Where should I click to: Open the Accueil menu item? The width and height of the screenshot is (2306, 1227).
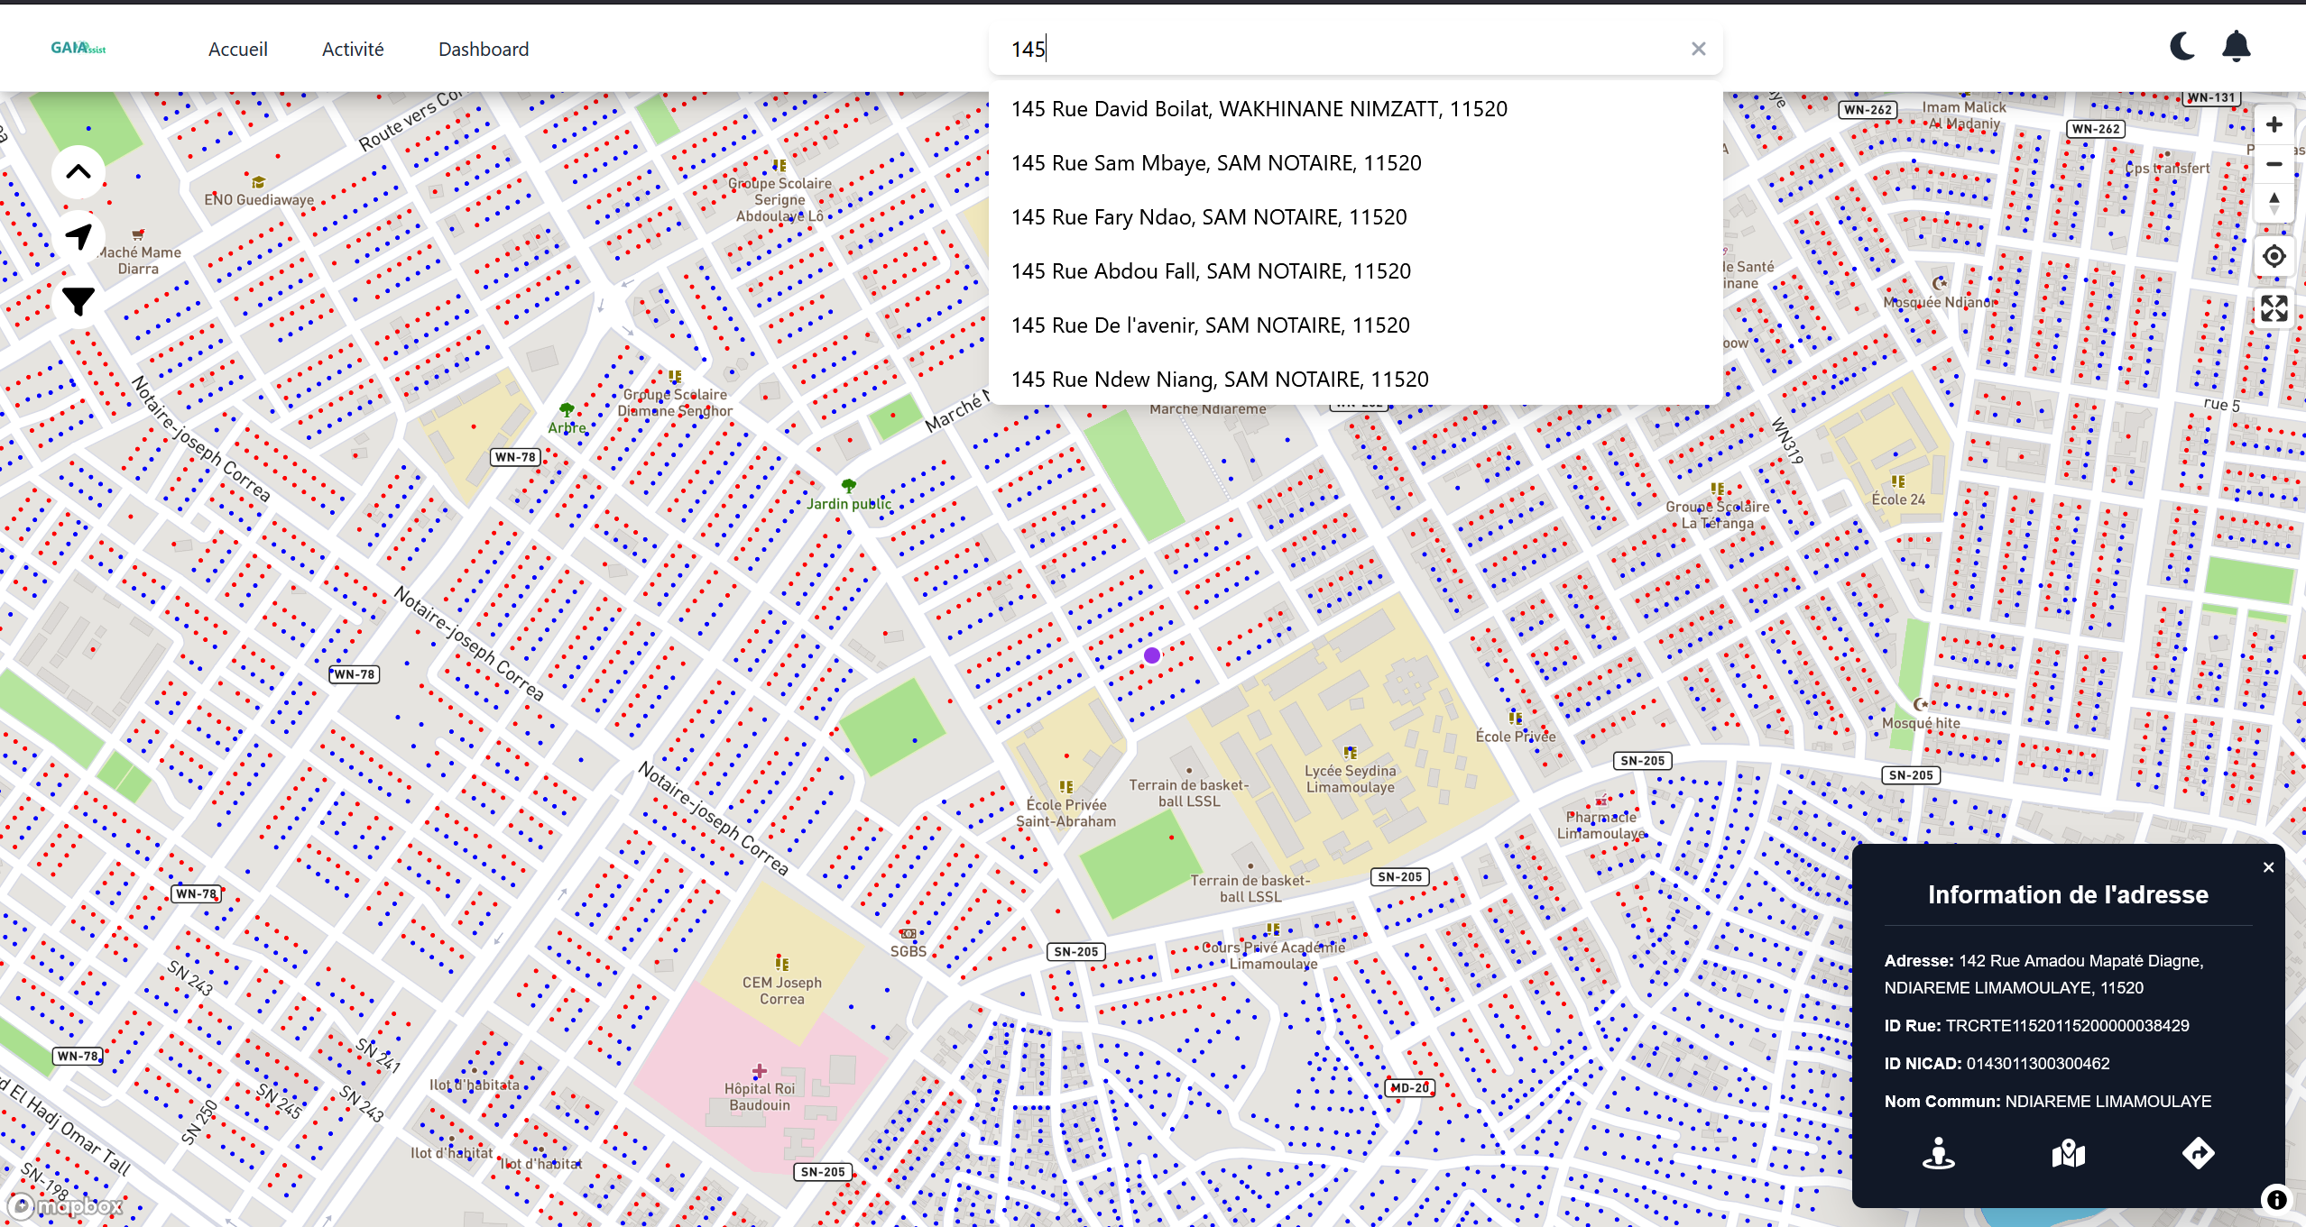tap(238, 49)
